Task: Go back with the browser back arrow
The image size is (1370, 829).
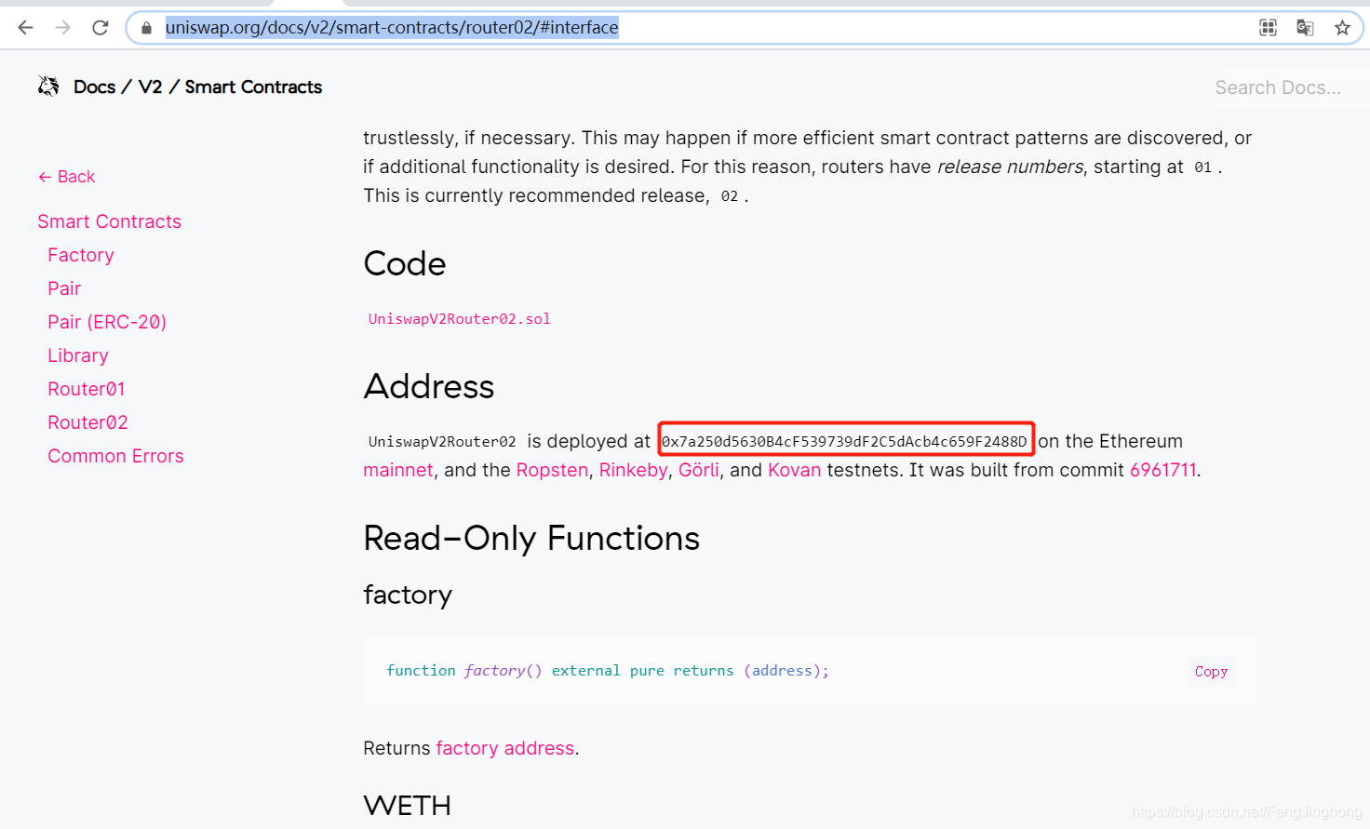Action: [25, 28]
